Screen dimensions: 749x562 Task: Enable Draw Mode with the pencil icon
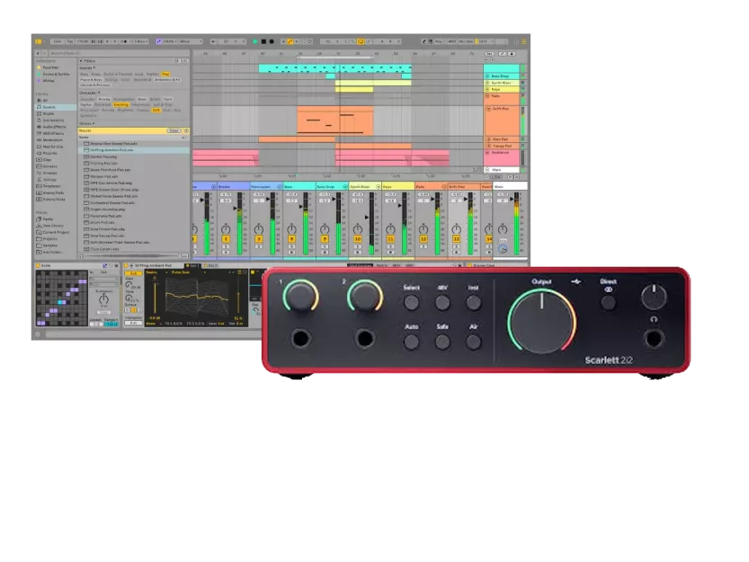370,41
